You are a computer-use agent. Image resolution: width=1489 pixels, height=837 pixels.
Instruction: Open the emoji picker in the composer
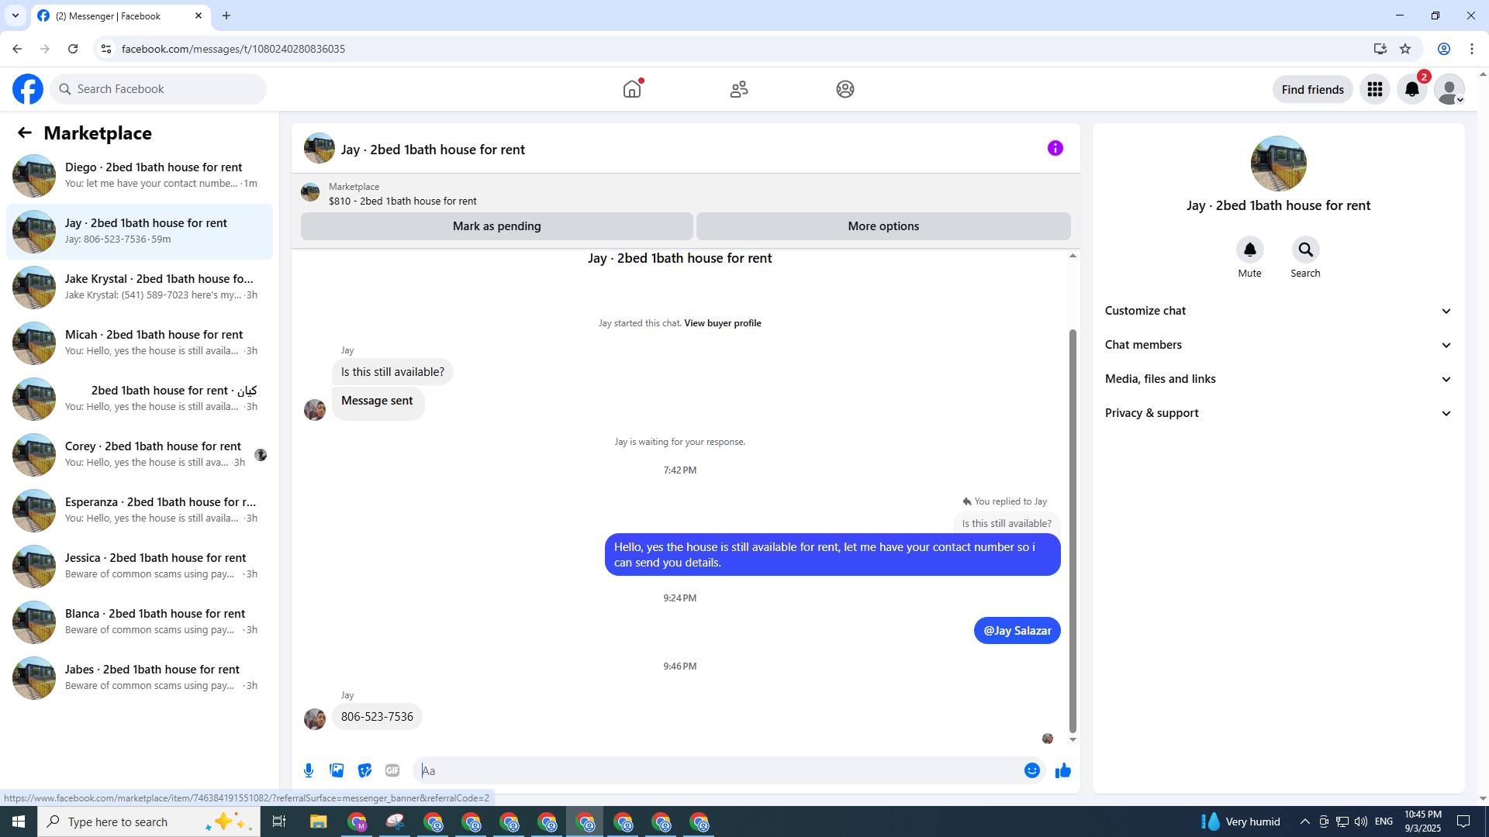pos(1032,770)
